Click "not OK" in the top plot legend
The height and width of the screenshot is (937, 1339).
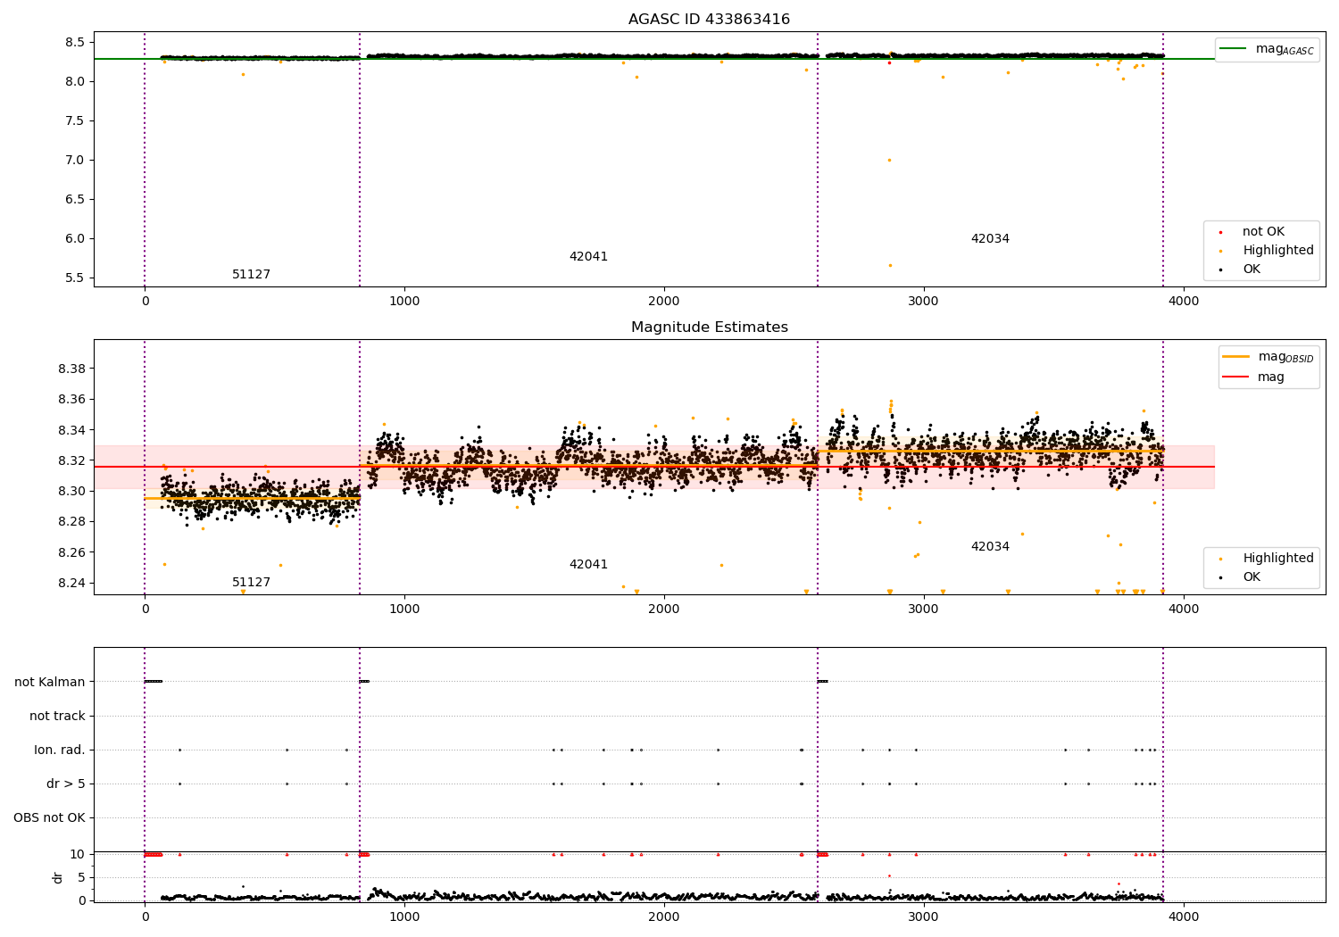[x=1263, y=232]
